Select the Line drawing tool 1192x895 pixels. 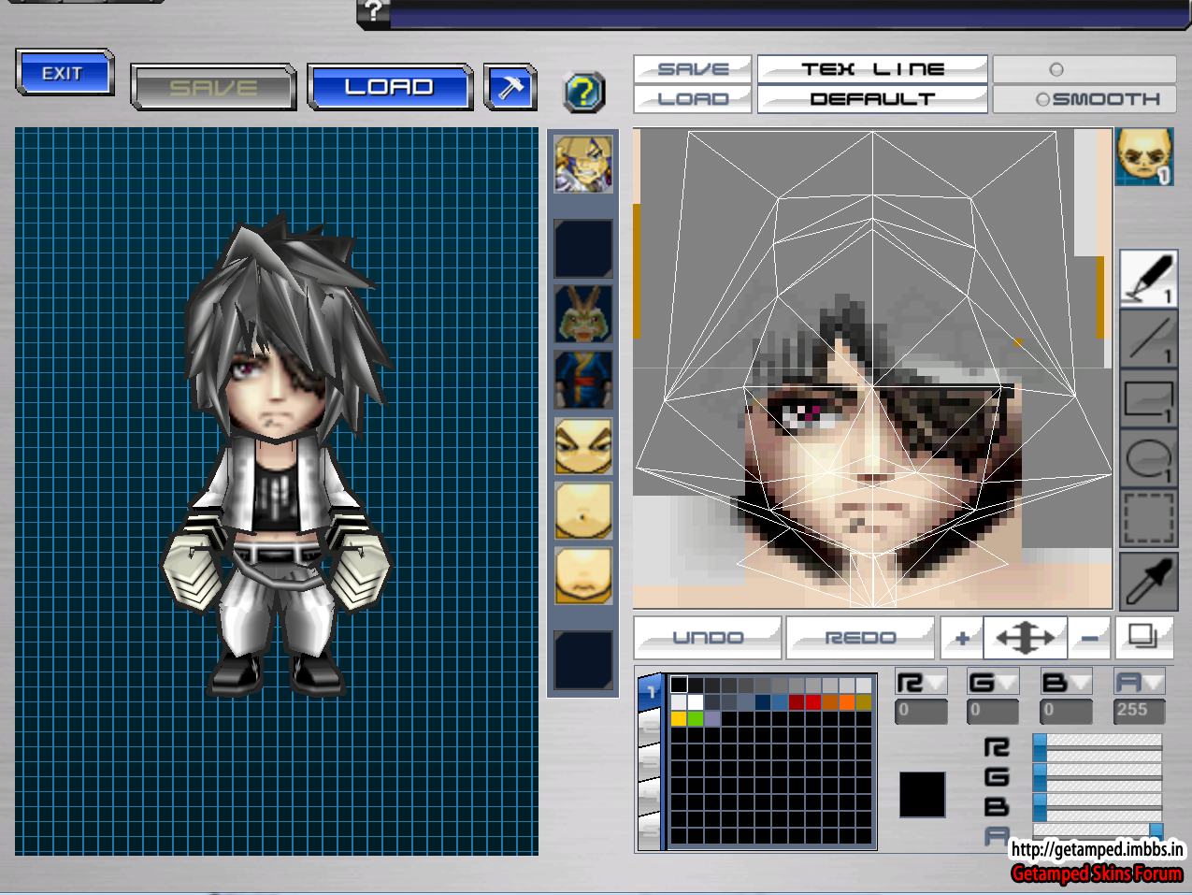(x=1148, y=339)
